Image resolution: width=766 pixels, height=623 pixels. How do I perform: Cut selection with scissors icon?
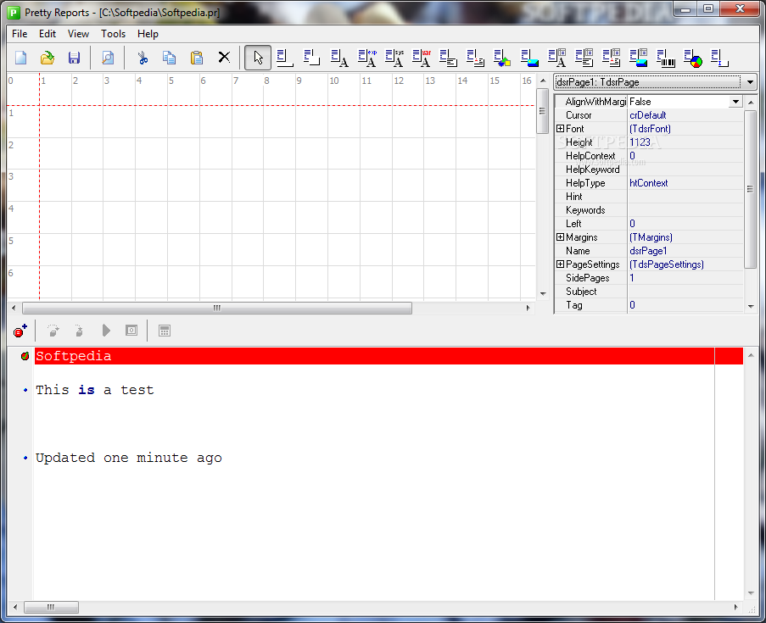click(143, 58)
